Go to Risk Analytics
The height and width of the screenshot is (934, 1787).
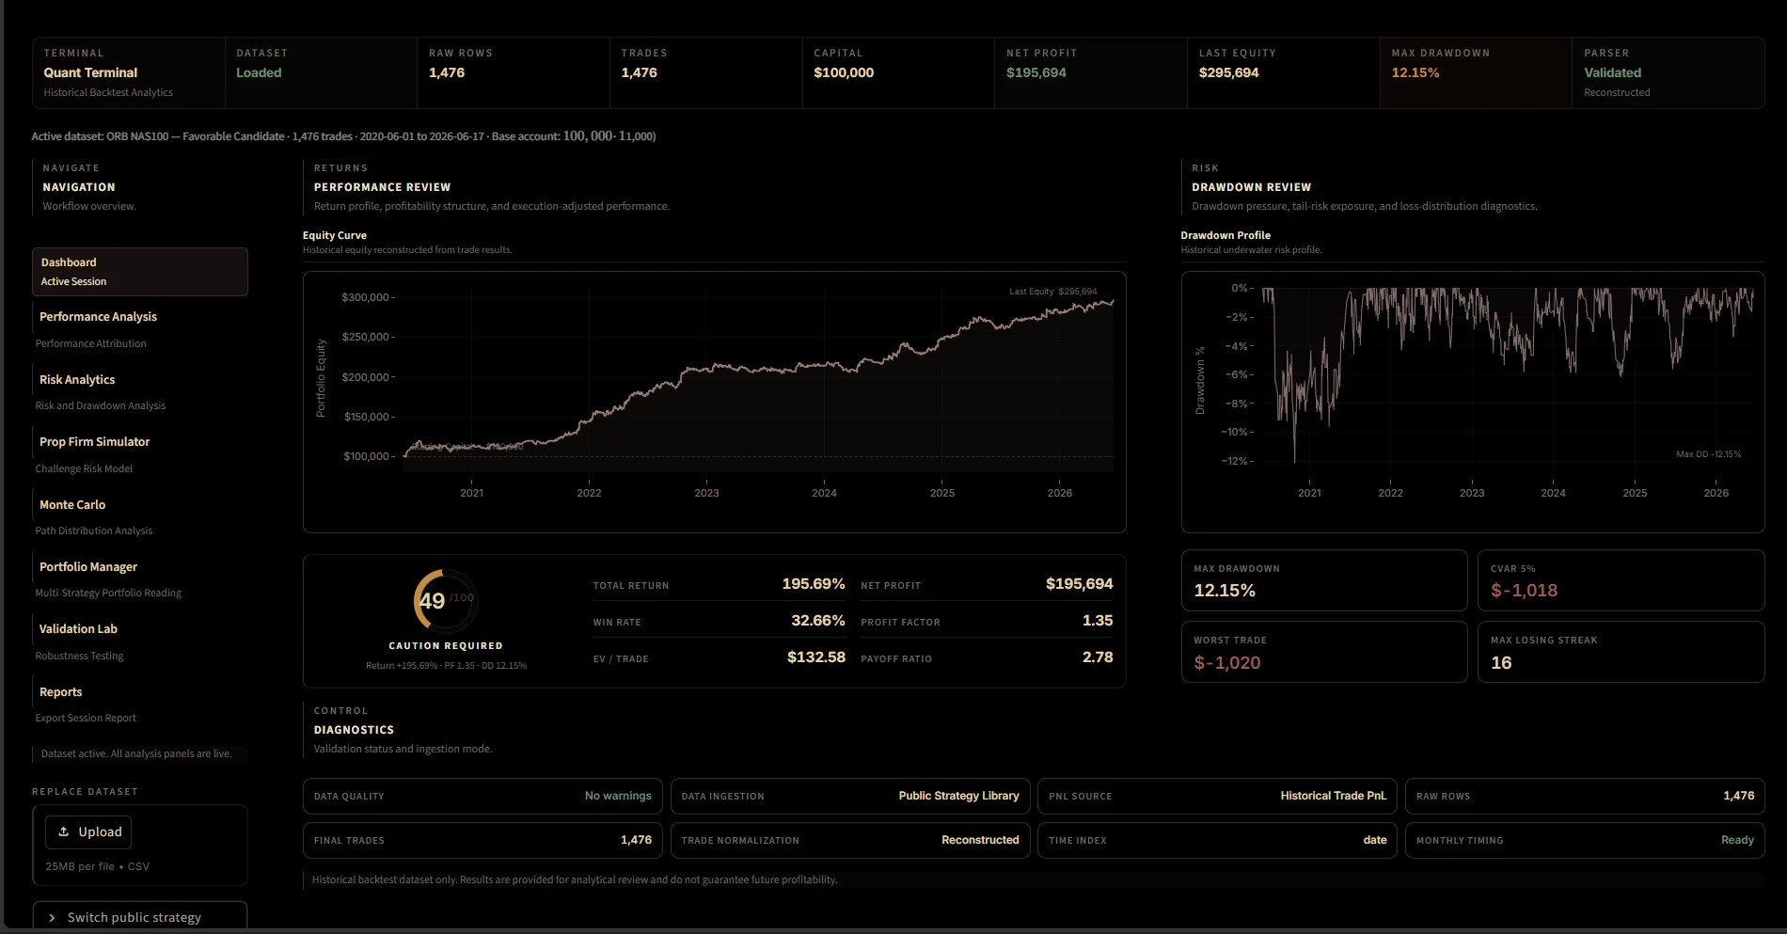coord(77,379)
